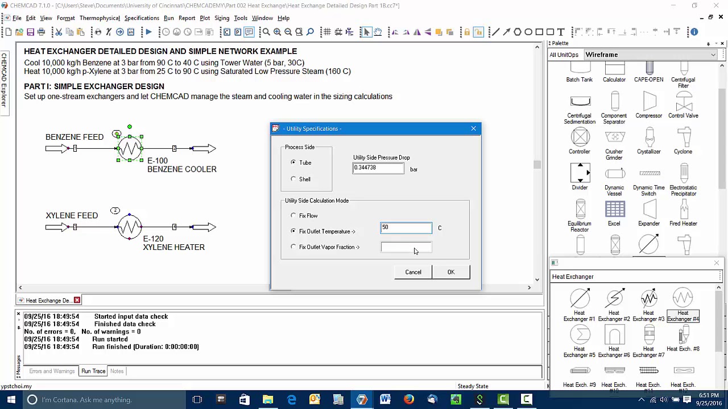Click outlet temperature field showing 50
The height and width of the screenshot is (409, 728).
point(406,228)
